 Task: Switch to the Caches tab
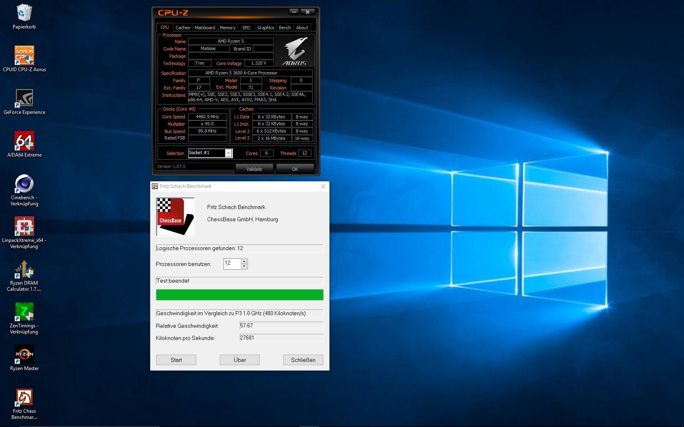[182, 28]
